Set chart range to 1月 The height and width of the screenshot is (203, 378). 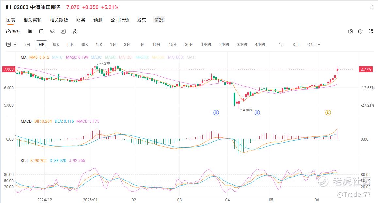pos(282,45)
